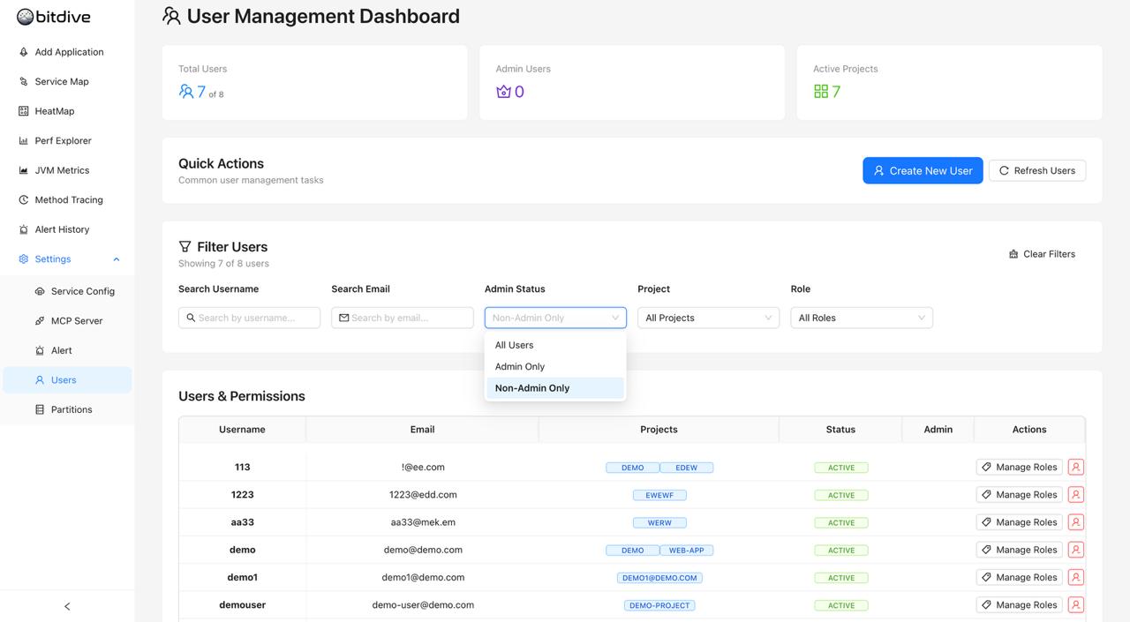The height and width of the screenshot is (622, 1130).
Task: Click the dashboard title user icon
Action: tap(171, 16)
